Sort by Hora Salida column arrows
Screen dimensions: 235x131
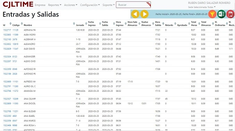tap(163, 23)
